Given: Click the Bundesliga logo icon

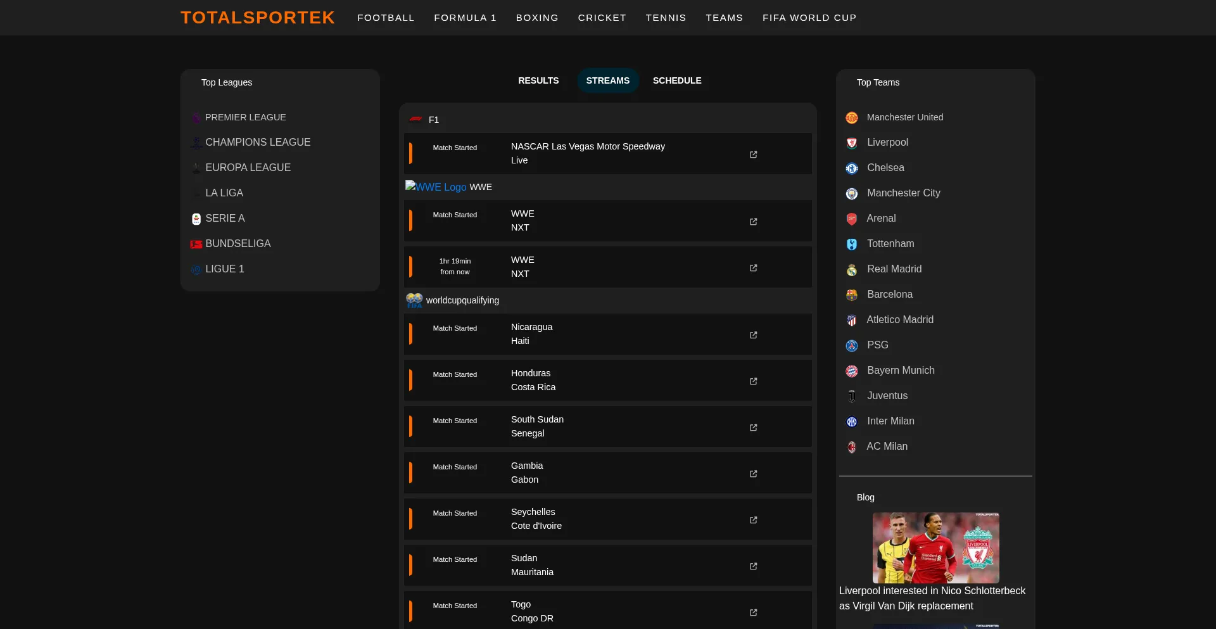Looking at the screenshot, I should tap(196, 245).
